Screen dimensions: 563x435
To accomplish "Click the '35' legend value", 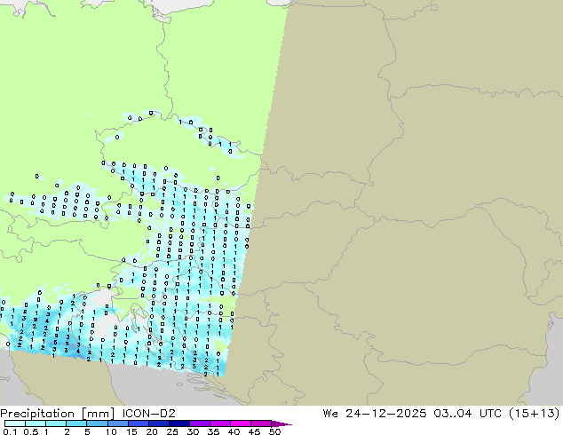I will 213,431.
